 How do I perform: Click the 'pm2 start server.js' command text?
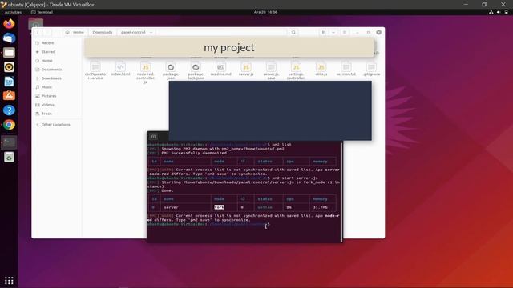pyautogui.click(x=295, y=178)
